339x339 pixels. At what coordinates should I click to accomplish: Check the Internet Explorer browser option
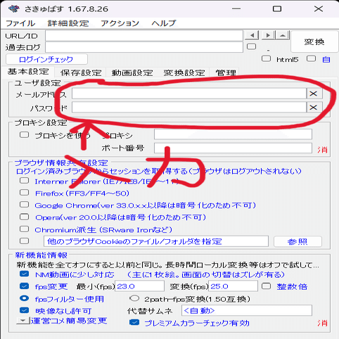(24, 181)
